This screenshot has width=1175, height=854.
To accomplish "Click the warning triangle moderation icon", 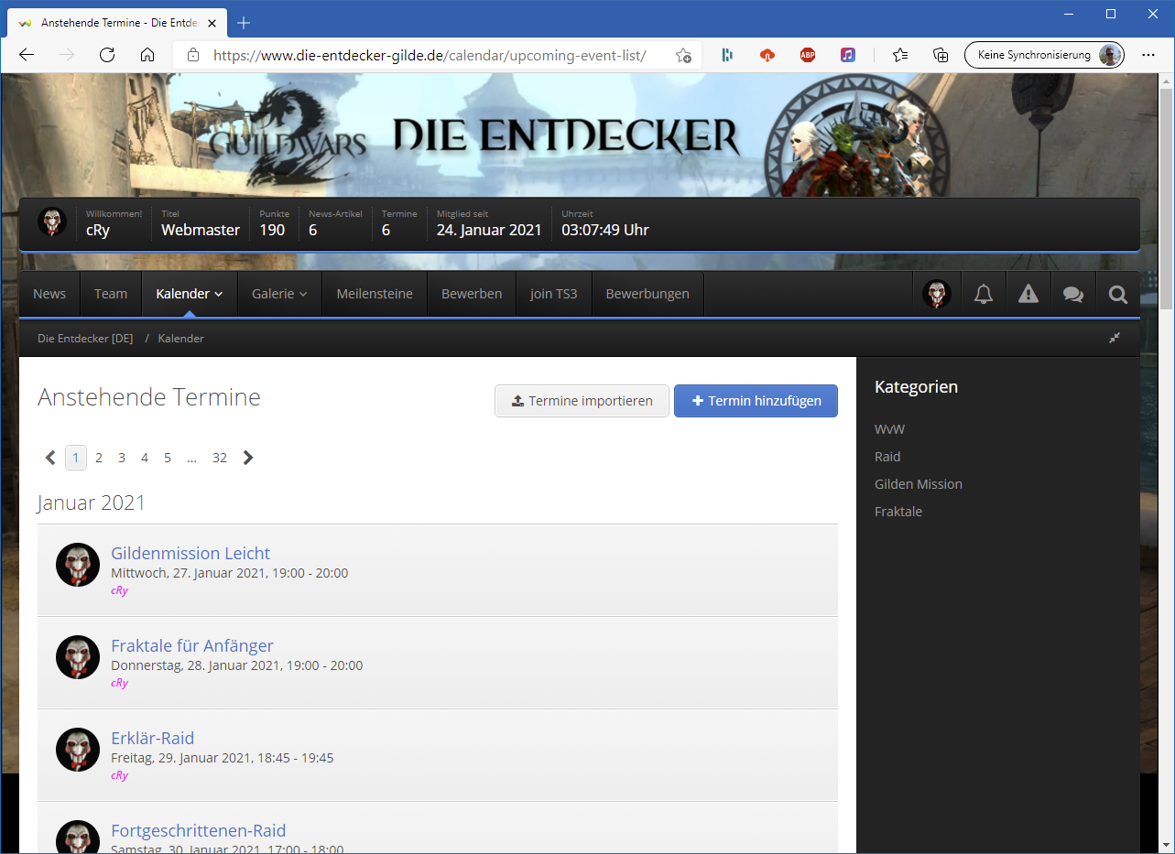I will pyautogui.click(x=1028, y=294).
